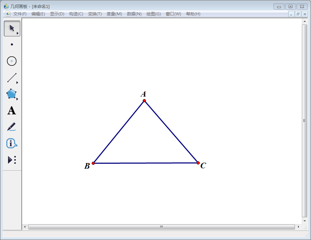Click red vertex point C
Viewport: 311px width, 240px height.
pos(198,163)
